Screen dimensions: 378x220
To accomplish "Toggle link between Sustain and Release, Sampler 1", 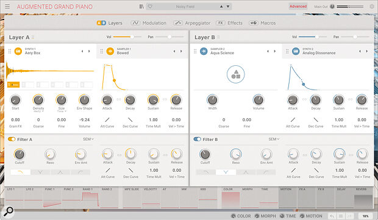I will pyautogui.click(x=165, y=99).
